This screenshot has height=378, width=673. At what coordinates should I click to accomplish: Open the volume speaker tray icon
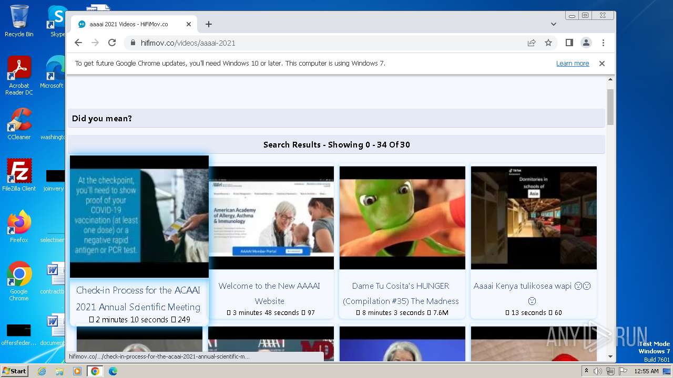point(598,371)
